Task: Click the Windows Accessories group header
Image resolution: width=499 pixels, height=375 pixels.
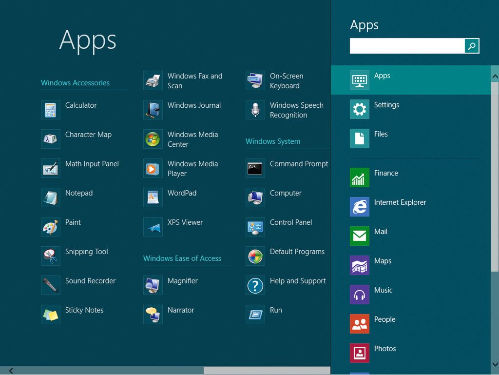Action: pos(75,83)
